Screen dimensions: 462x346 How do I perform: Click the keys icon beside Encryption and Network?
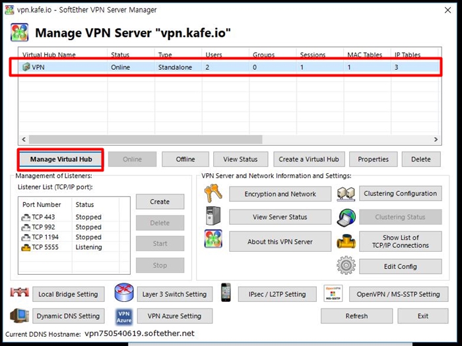[213, 193]
